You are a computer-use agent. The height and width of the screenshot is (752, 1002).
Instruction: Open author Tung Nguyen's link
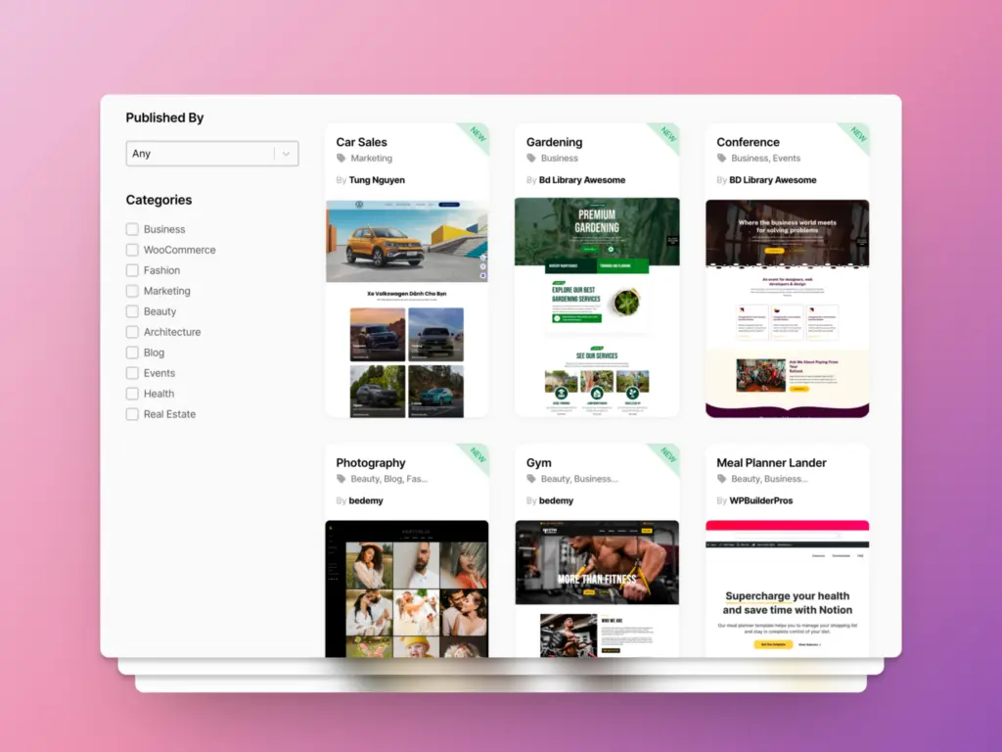[x=377, y=180]
